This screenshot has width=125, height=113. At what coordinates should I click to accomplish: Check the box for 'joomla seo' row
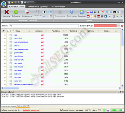pos(11,53)
